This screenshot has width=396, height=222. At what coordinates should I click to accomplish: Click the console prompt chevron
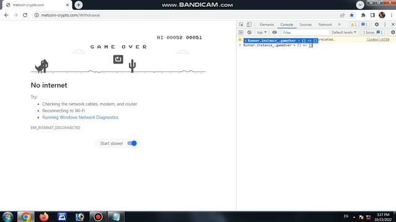[x=240, y=45]
